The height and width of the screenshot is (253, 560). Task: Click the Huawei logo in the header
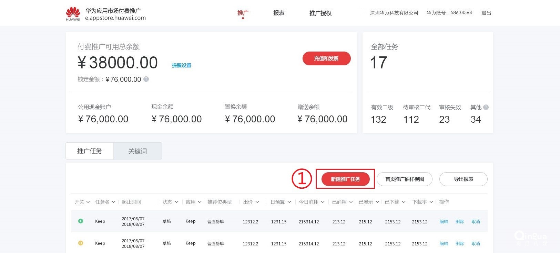tap(73, 14)
